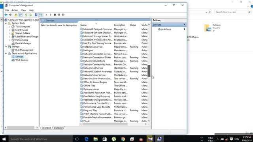Screen dimensions: 253x142
Task: Launch Microsoft Edge from the taskbar
Action: [x=86, y=139]
